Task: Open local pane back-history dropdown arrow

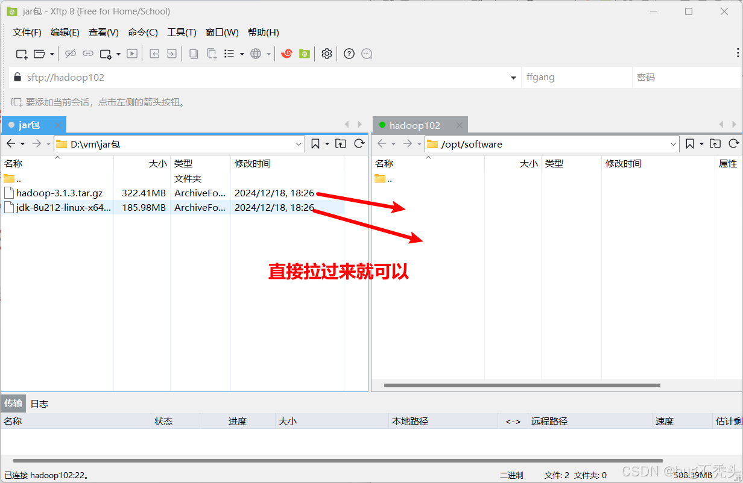Action: point(22,144)
